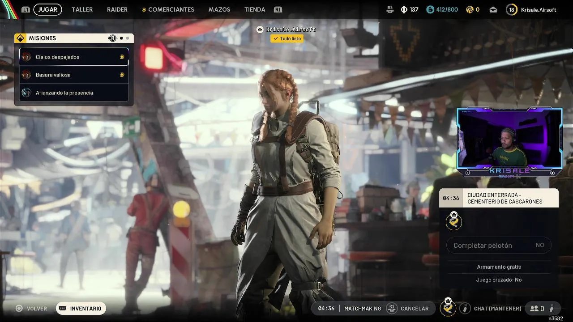Click the yellow token icon showing 0
573x322 pixels.
(x=470, y=9)
